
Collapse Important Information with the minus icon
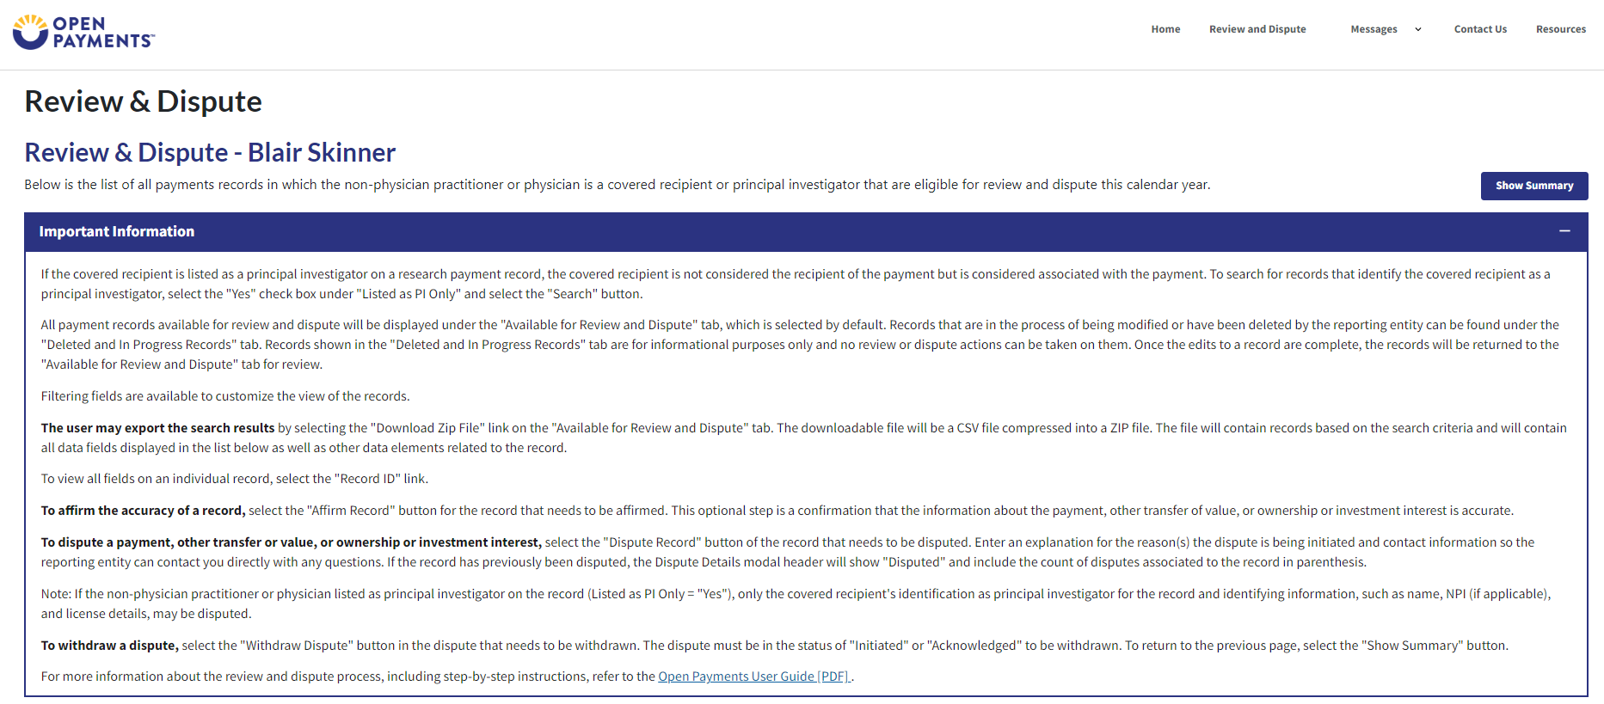[x=1564, y=231]
